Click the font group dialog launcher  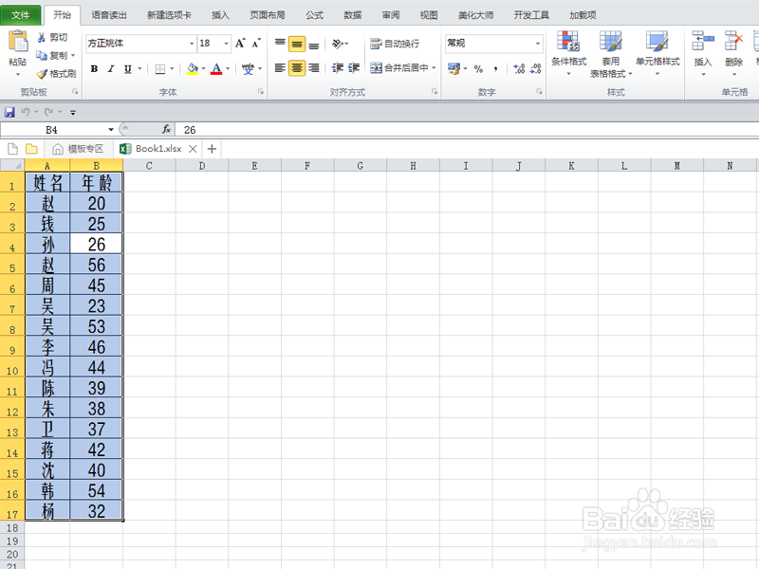(260, 91)
